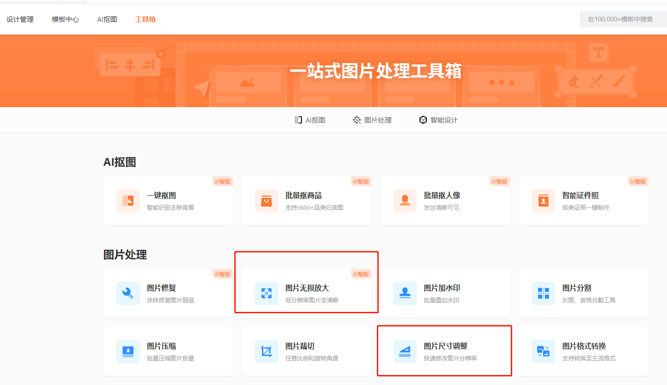
Task: Open 模板中心 in the top navigation
Action: coord(65,20)
